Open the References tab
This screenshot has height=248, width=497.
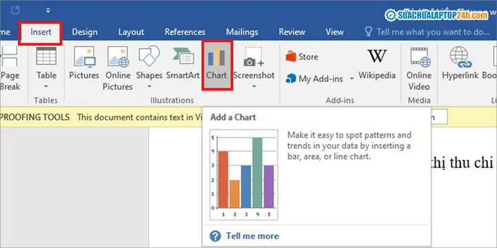click(x=185, y=32)
